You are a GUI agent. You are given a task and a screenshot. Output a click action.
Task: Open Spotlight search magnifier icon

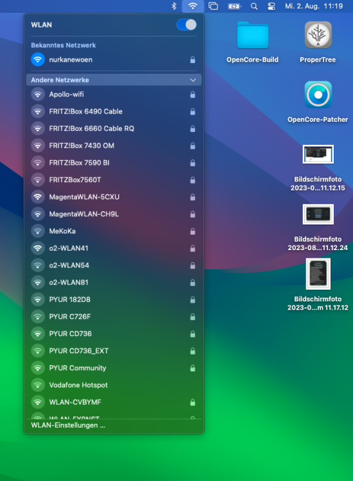(254, 6)
